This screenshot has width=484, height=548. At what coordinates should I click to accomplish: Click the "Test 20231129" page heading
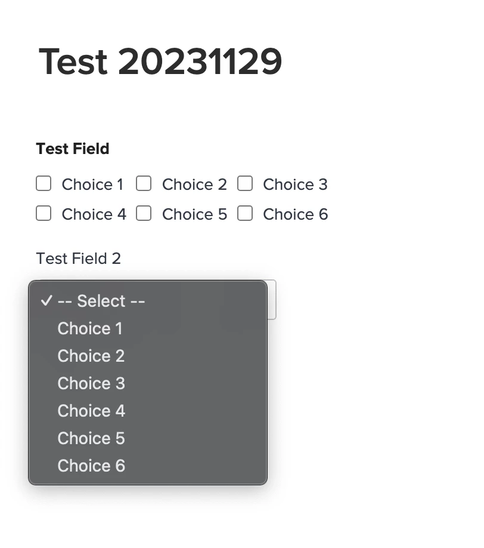(x=160, y=61)
